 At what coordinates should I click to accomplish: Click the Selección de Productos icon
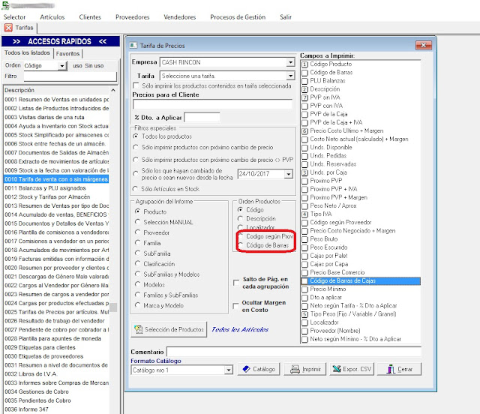tap(139, 329)
